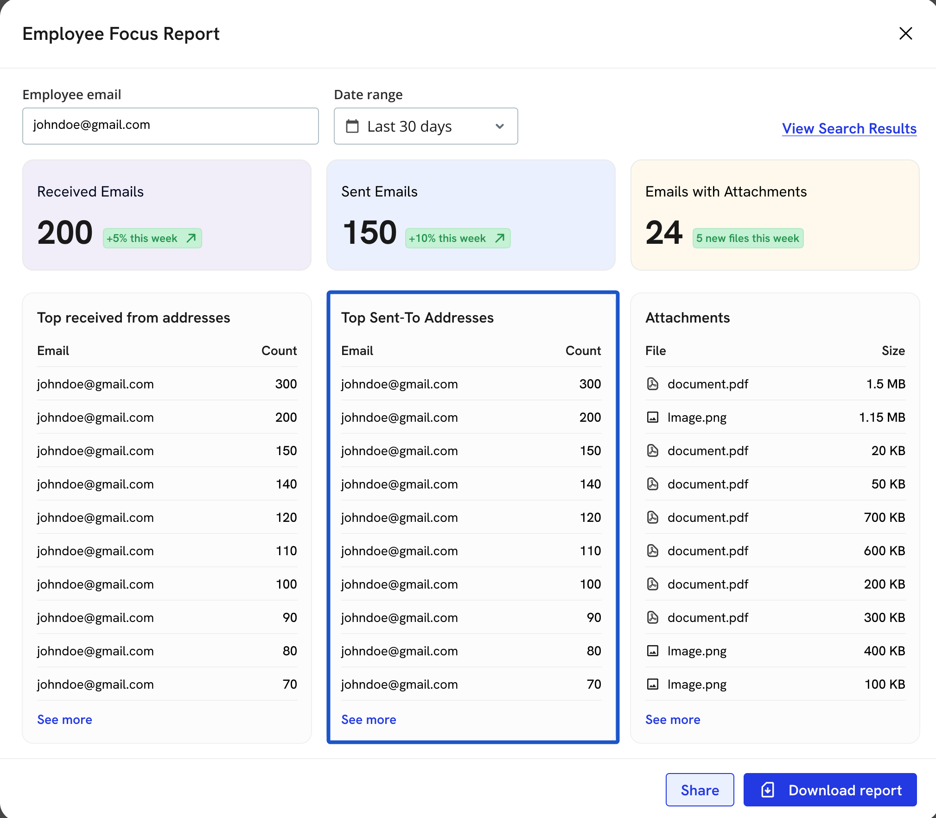Click the arrow icon in +10% this week badge
The width and height of the screenshot is (936, 818).
point(500,238)
